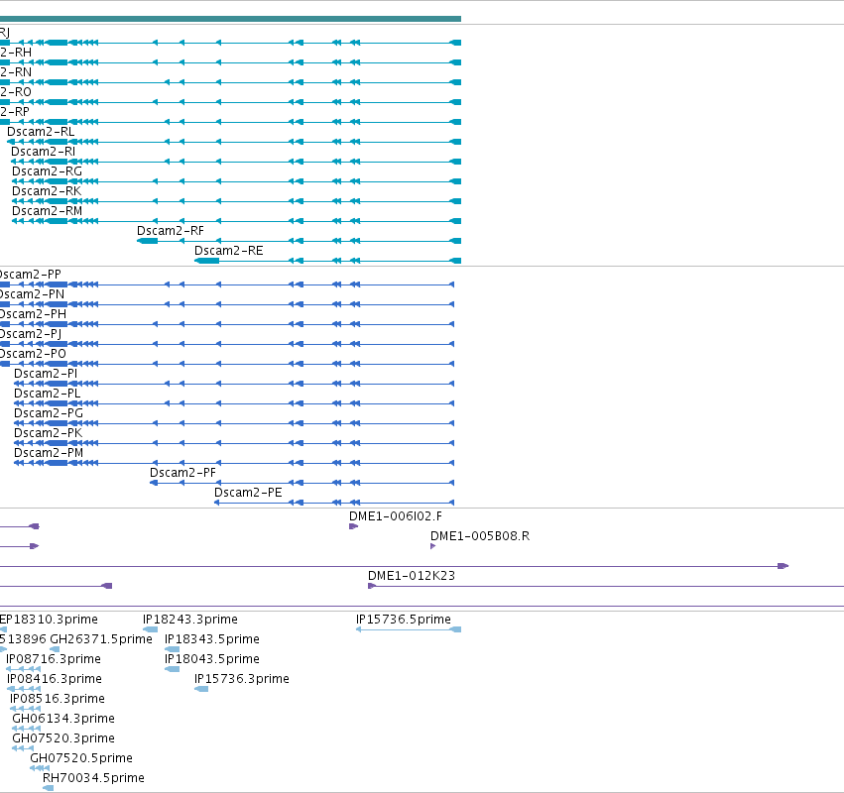844x793 pixels.
Task: Select the DME1-005B08.R purple arrow glyph
Action: [432, 546]
